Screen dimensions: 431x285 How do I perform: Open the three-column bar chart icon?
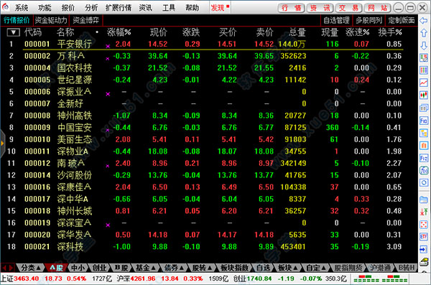click(x=424, y=70)
